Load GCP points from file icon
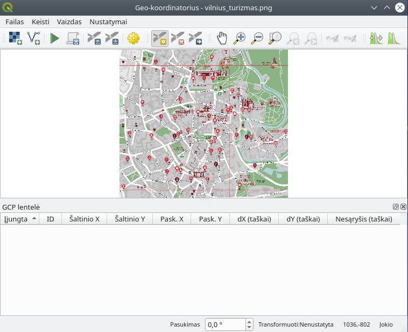The image size is (408, 332). pos(94,38)
